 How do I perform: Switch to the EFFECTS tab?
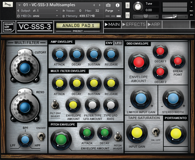tap(134, 24)
